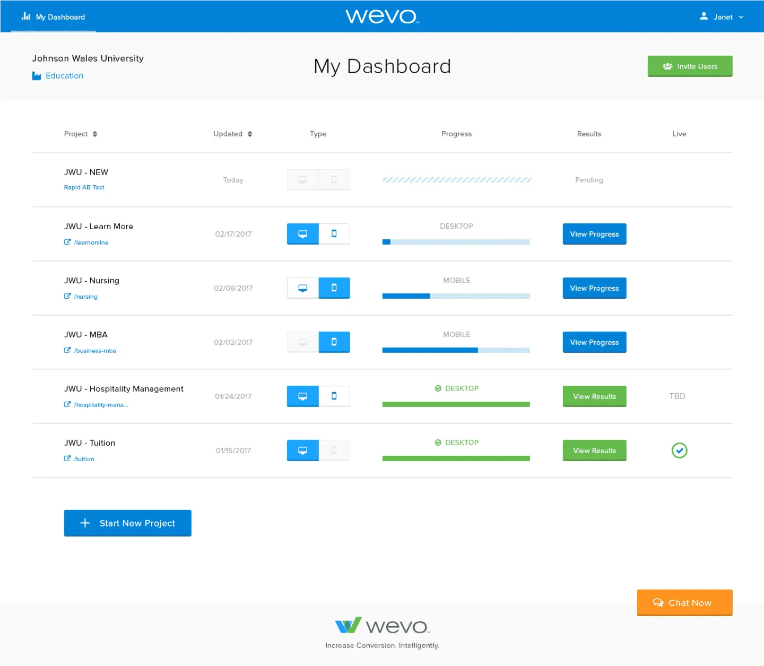Click Johnson Wales University organization name
The height and width of the screenshot is (666, 764).
point(88,58)
